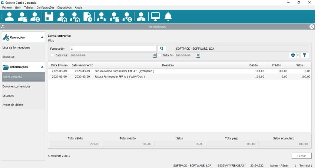Open the Data início calendar picker
315x168 pixels.
point(155,55)
